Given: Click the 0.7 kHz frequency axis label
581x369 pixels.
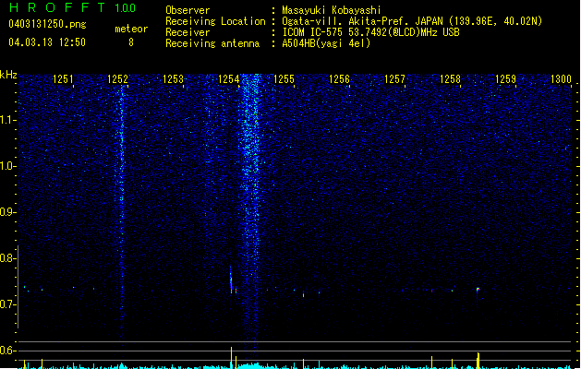Looking at the screenshot, I should 7,304.
